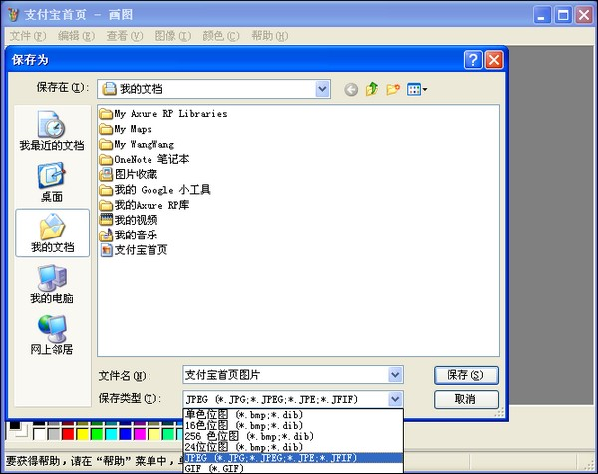This screenshot has width=598, height=474.
Task: Click the 文件名 text field
Action: 284,375
